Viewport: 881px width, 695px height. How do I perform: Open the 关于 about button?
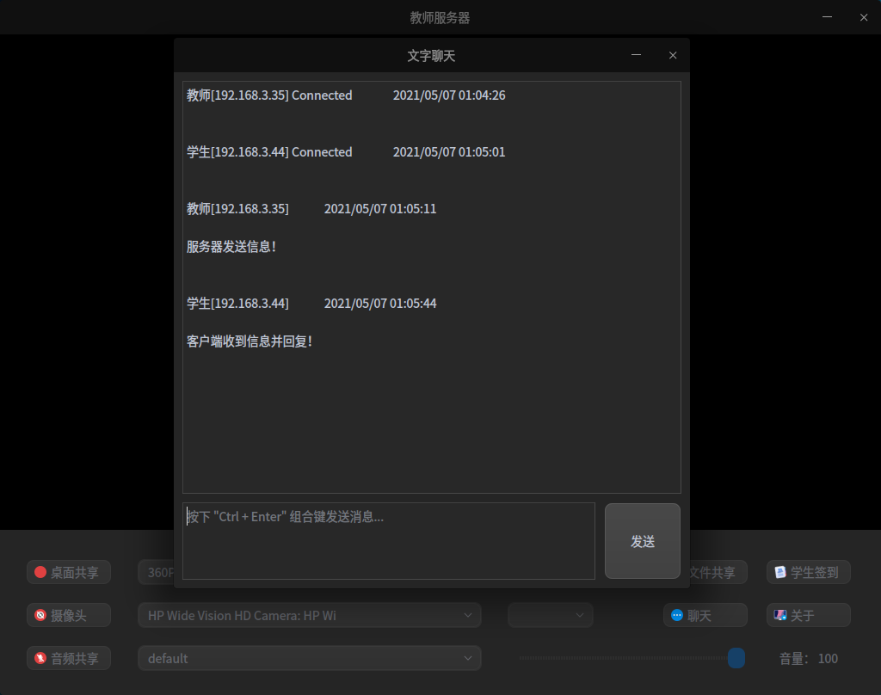(809, 615)
